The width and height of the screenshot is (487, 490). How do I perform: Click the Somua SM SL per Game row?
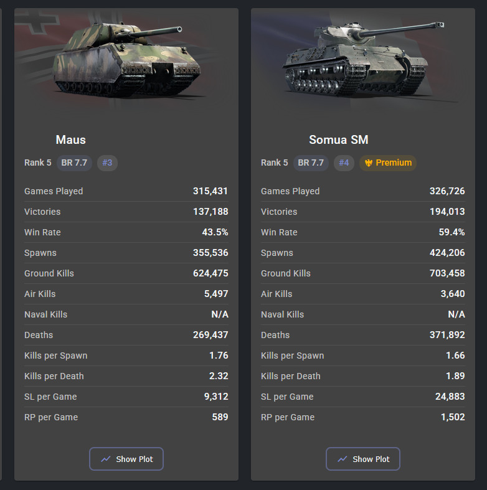pyautogui.click(x=363, y=397)
